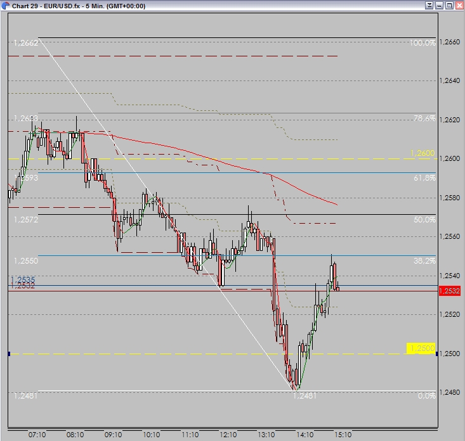Click the 1,2560 price axis label

tap(450, 236)
